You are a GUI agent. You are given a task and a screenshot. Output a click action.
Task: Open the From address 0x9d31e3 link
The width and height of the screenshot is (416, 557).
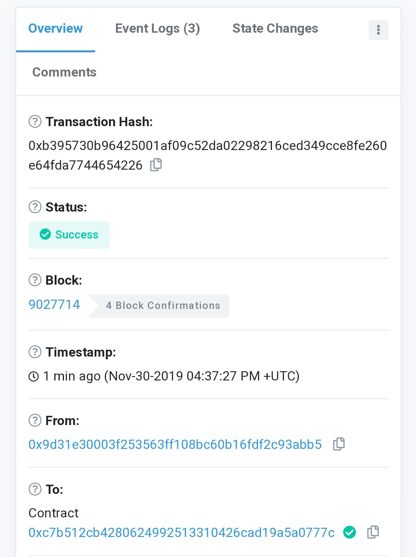175,444
